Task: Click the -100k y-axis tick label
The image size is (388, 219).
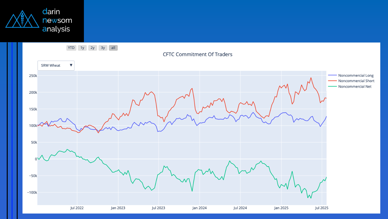Action: click(x=32, y=193)
